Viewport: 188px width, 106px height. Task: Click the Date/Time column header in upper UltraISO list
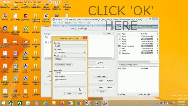pos(145,34)
